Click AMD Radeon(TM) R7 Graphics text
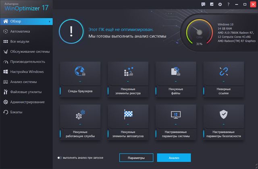The image size is (258, 169). pyautogui.click(x=237, y=41)
